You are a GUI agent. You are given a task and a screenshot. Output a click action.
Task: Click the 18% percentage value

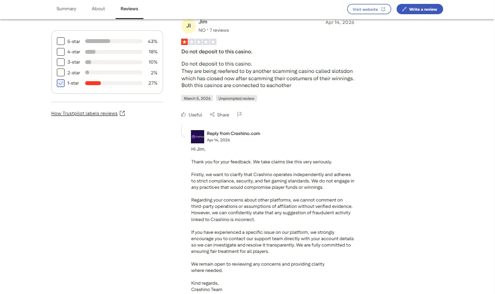[153, 52]
